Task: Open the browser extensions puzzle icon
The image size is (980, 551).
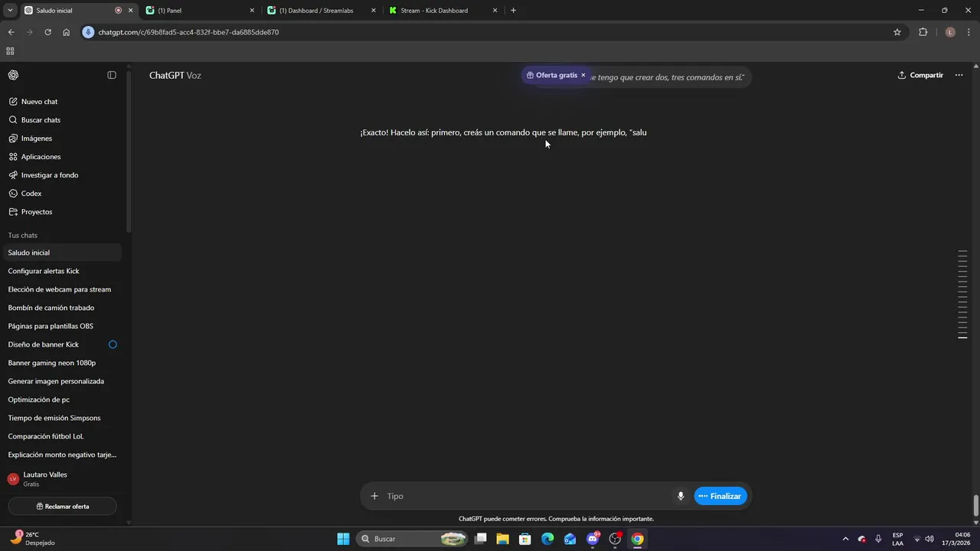Action: coord(923,32)
